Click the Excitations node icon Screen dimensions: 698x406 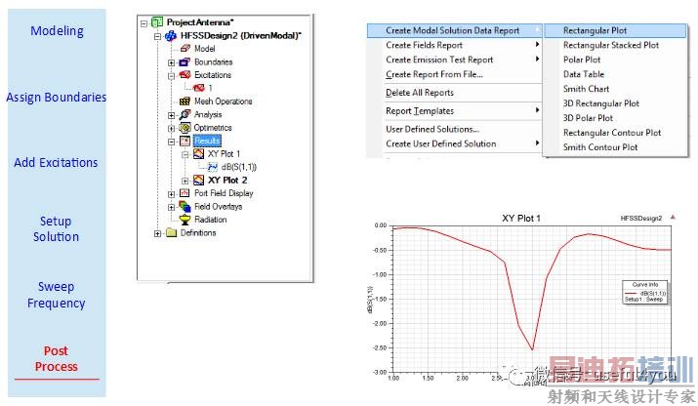[x=185, y=75]
